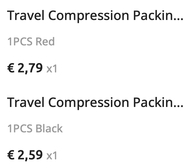Click "1PCS" in the Red variant line
The width and height of the screenshot is (184, 168).
pyautogui.click(x=20, y=42)
